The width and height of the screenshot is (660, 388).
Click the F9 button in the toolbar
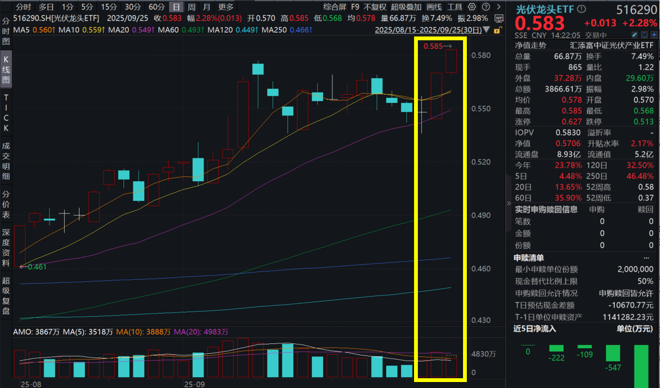pyautogui.click(x=355, y=7)
